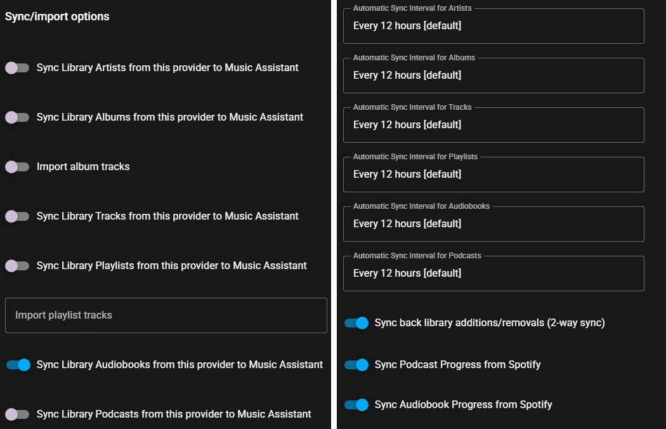Turn off Sync Podcast Progress from Spotify
This screenshot has width=666, height=429.
[x=356, y=365]
